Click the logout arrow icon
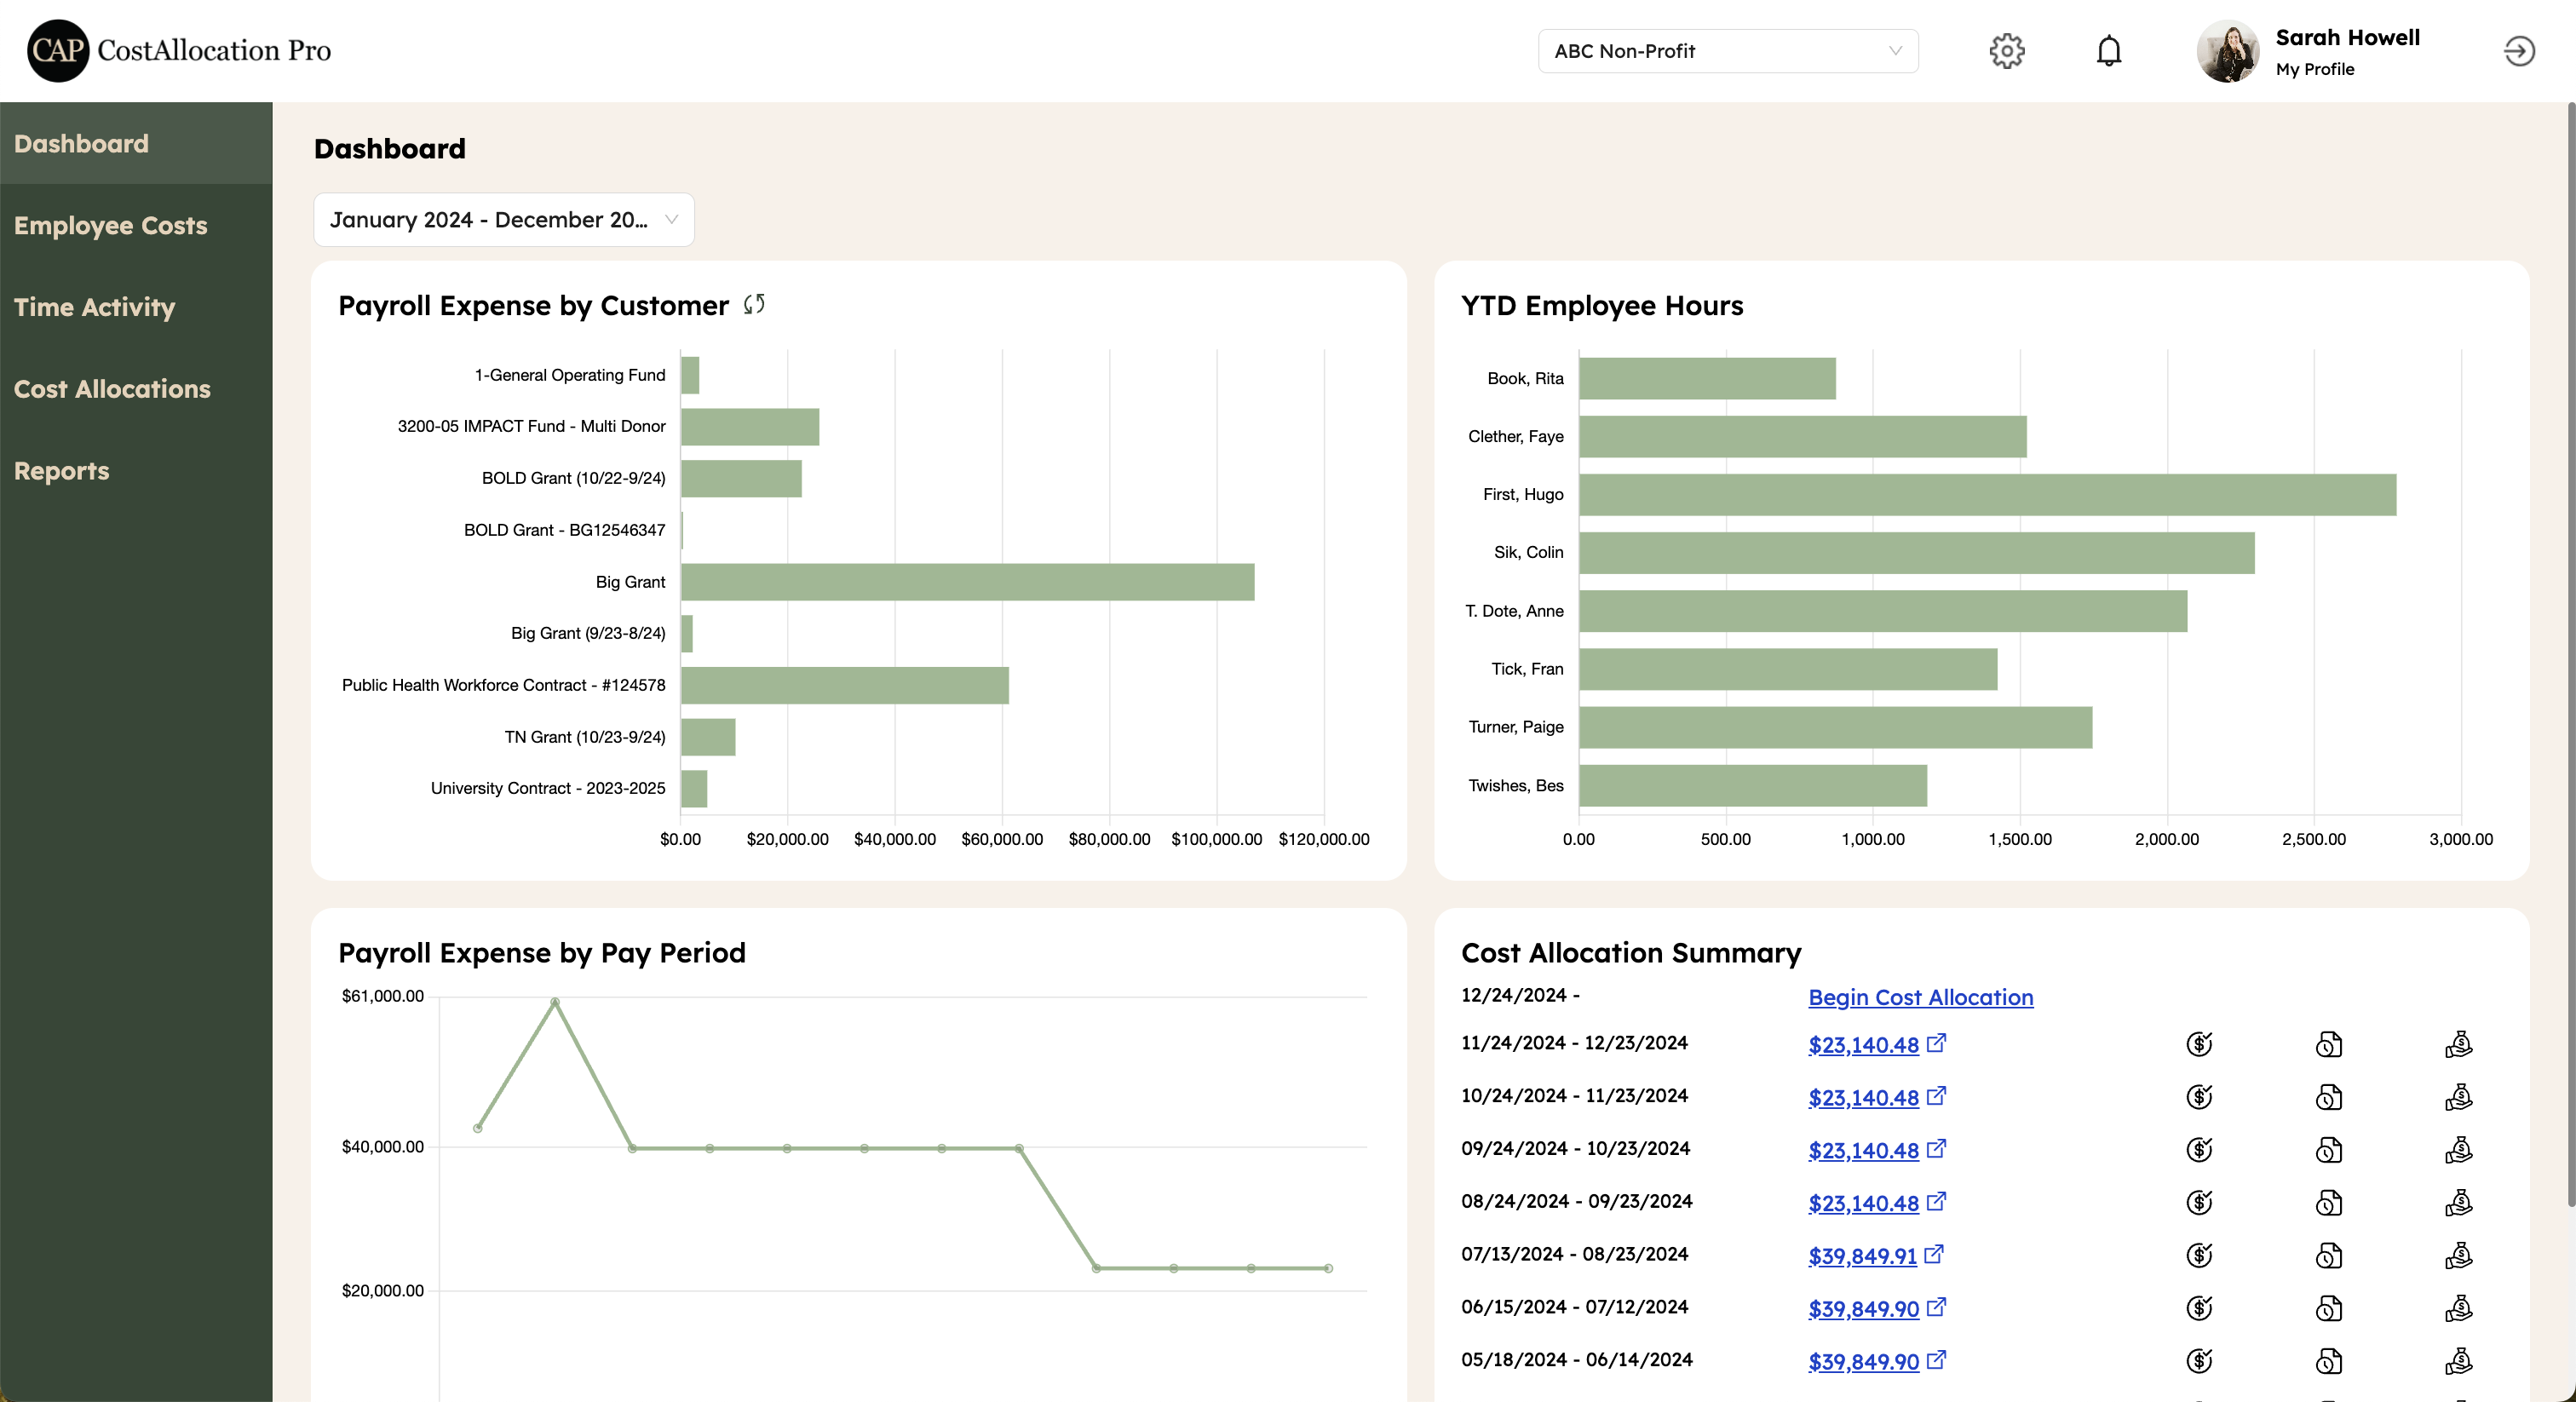The image size is (2576, 1402). [2518, 51]
